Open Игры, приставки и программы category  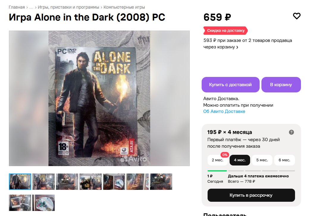coord(68,7)
